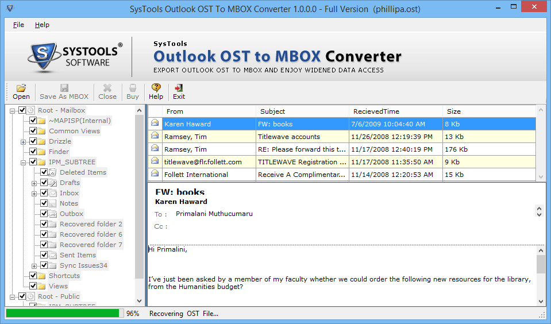Click the Finder folder icon
551x324 pixels.
(x=41, y=152)
